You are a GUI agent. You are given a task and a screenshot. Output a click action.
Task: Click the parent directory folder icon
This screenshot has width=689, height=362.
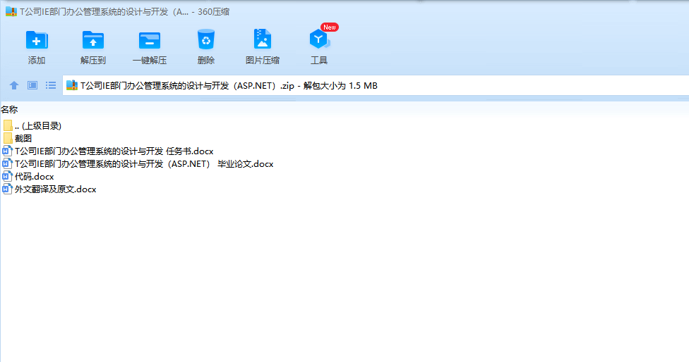[8, 126]
